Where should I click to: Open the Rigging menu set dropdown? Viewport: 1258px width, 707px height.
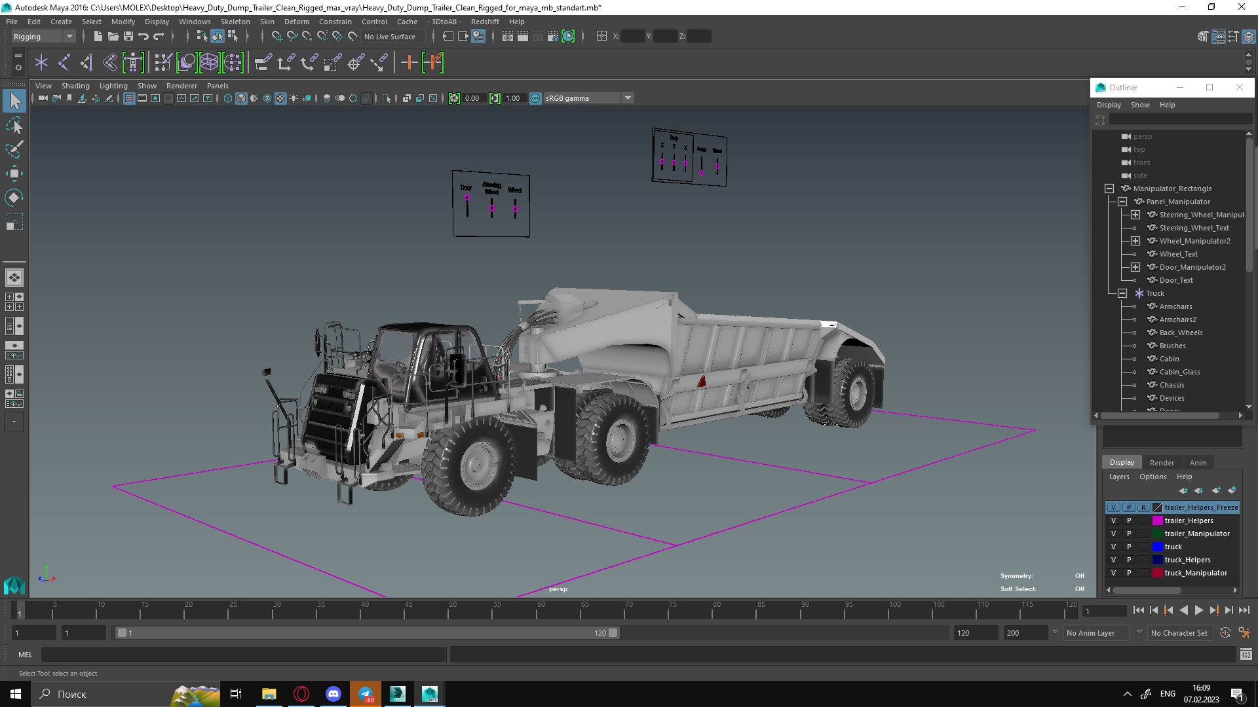[x=43, y=37]
